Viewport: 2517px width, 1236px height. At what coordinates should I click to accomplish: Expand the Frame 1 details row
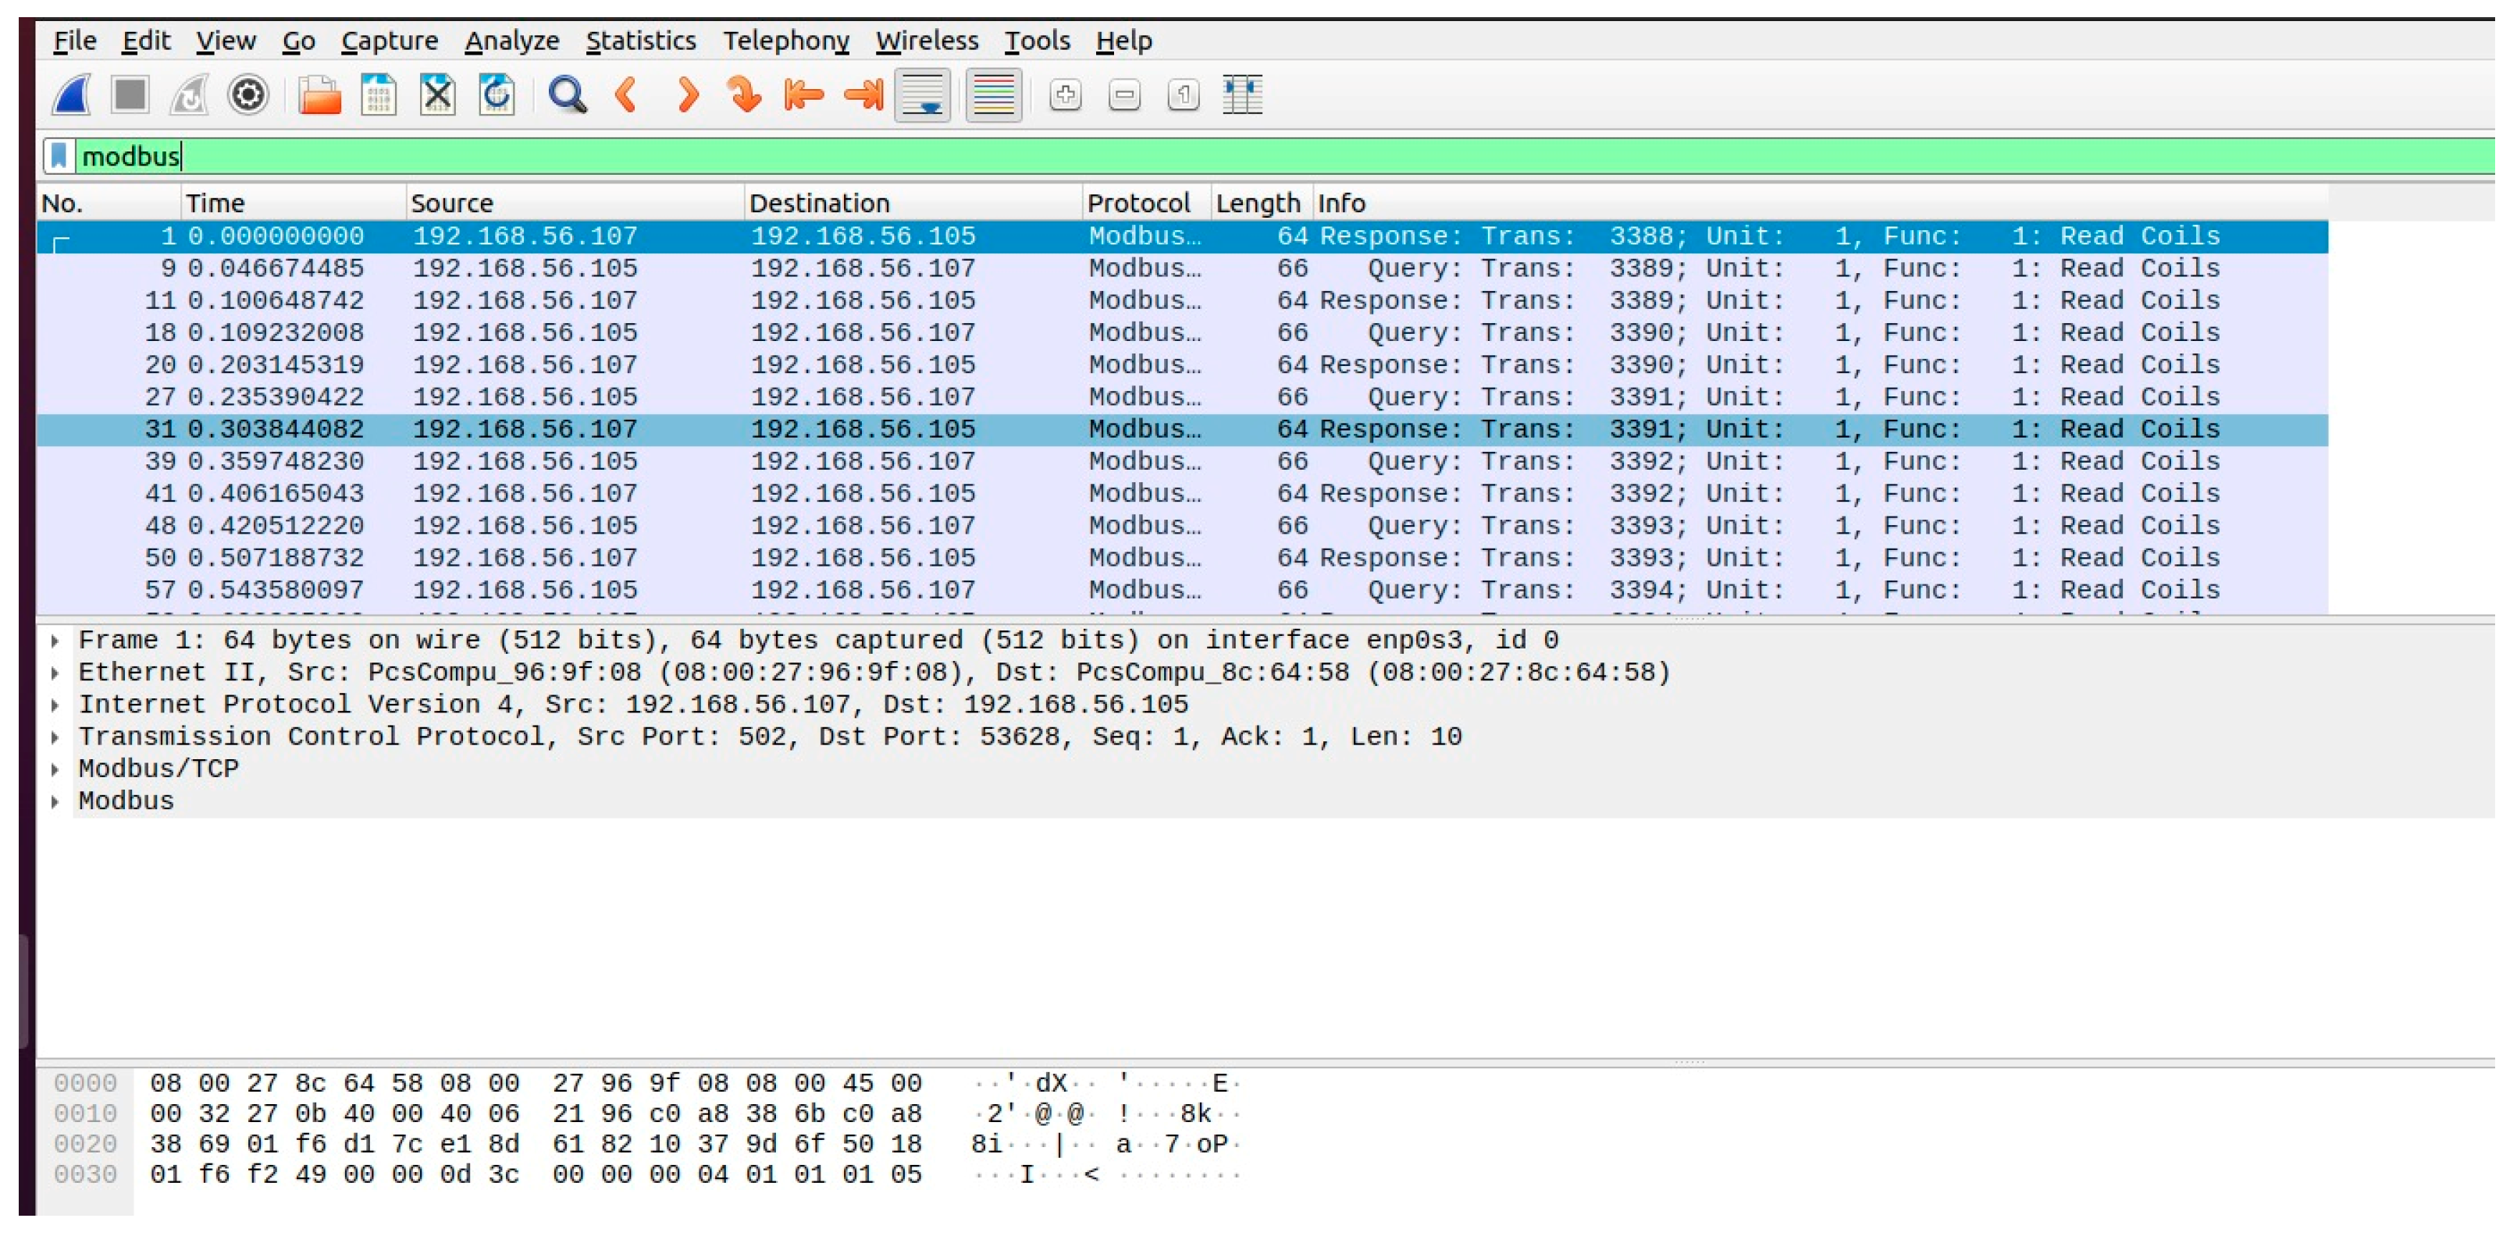pos(55,641)
